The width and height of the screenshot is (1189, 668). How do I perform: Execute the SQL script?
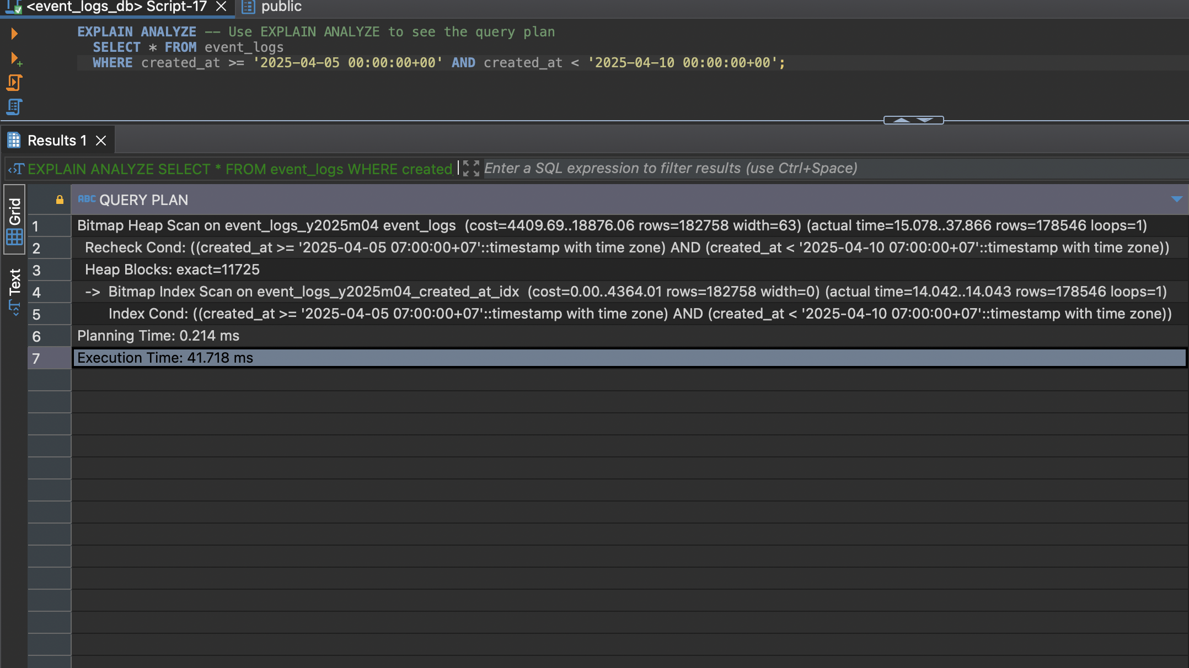pos(14,82)
